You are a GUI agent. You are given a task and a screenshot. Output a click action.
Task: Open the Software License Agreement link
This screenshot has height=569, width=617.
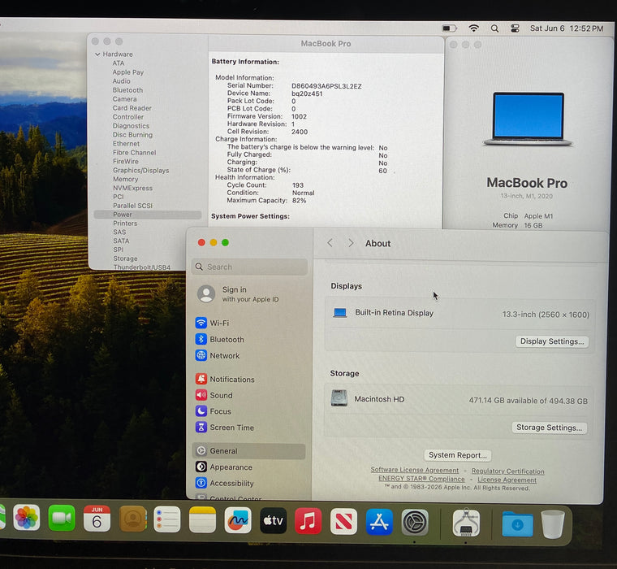pyautogui.click(x=415, y=470)
